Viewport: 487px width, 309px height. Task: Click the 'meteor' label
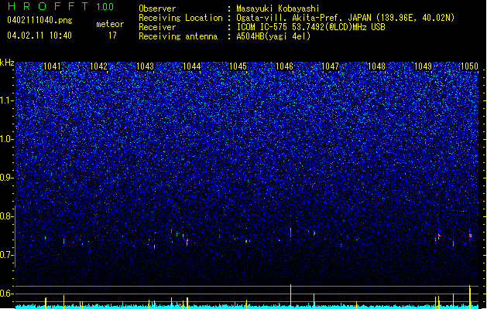(110, 24)
